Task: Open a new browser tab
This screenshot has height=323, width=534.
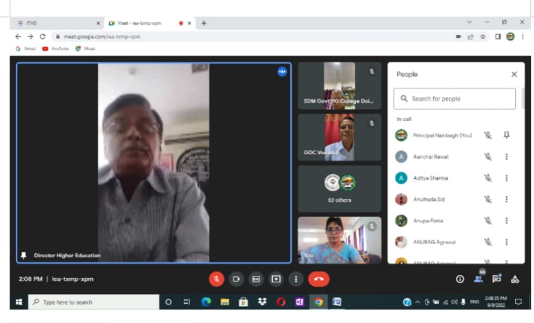Action: coord(204,23)
